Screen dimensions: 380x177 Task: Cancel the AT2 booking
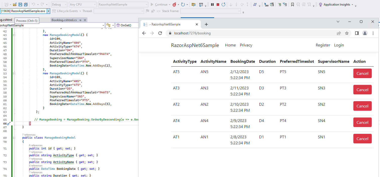coord(362,106)
